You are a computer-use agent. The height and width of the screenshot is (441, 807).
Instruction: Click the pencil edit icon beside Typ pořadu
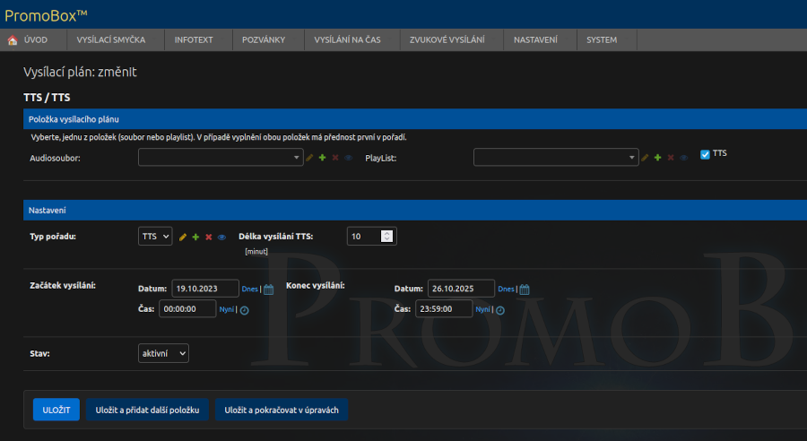point(183,237)
